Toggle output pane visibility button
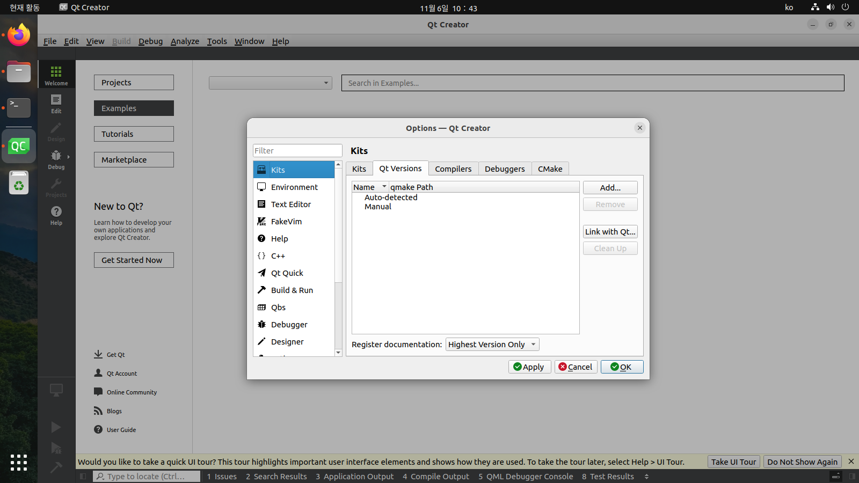Viewport: 859px width, 483px height. pos(836,476)
